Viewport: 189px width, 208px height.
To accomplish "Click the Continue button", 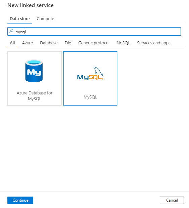I will coord(20,200).
